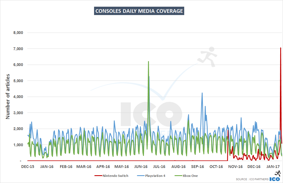
Task: Click the SOURCE : ICO PARTNERS text
Action: [252, 179]
